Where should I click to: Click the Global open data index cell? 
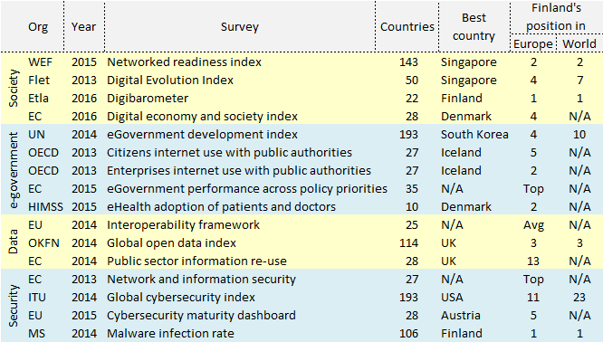click(x=171, y=243)
